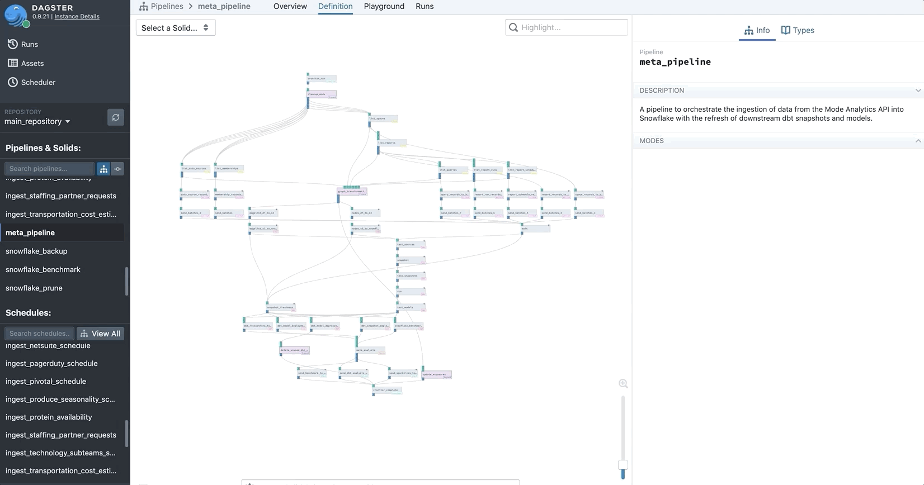Open the ingest_pivotal_schedule schedule

pyautogui.click(x=46, y=381)
